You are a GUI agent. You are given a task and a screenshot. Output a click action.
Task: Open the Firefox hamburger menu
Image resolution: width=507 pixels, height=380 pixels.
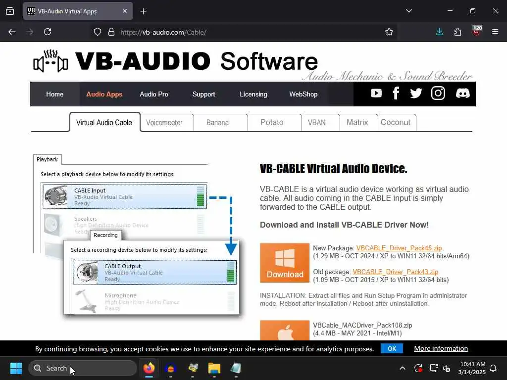point(495,32)
